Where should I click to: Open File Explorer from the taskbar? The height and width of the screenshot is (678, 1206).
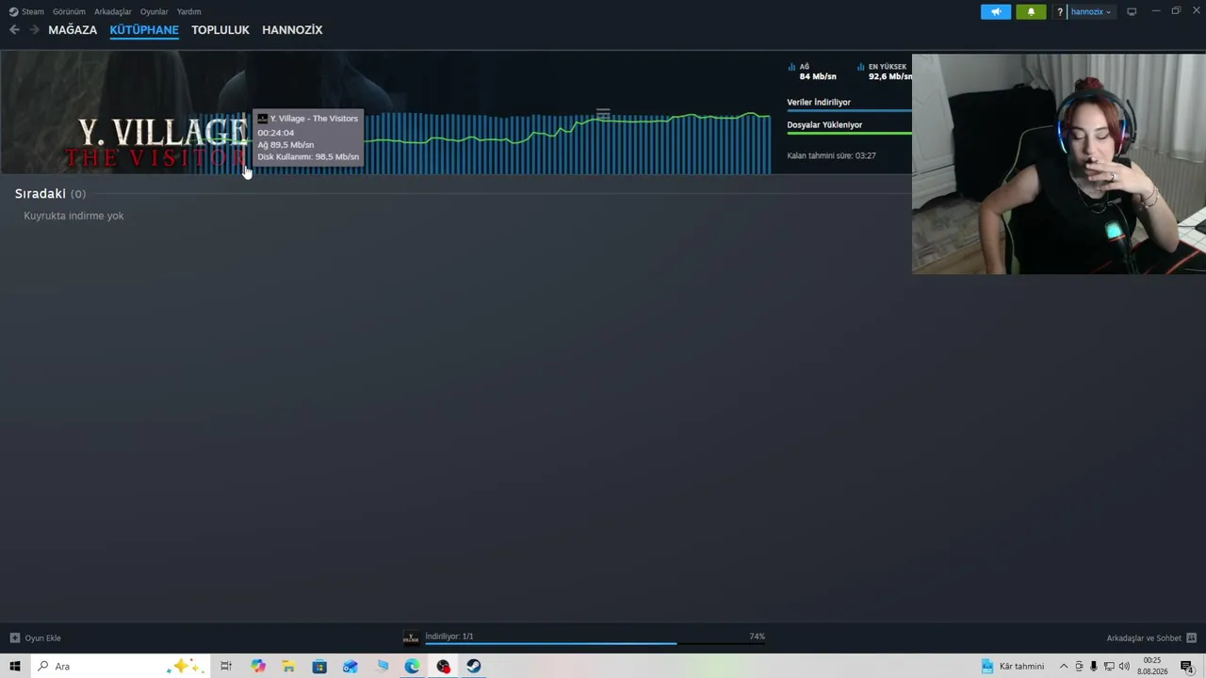(288, 667)
